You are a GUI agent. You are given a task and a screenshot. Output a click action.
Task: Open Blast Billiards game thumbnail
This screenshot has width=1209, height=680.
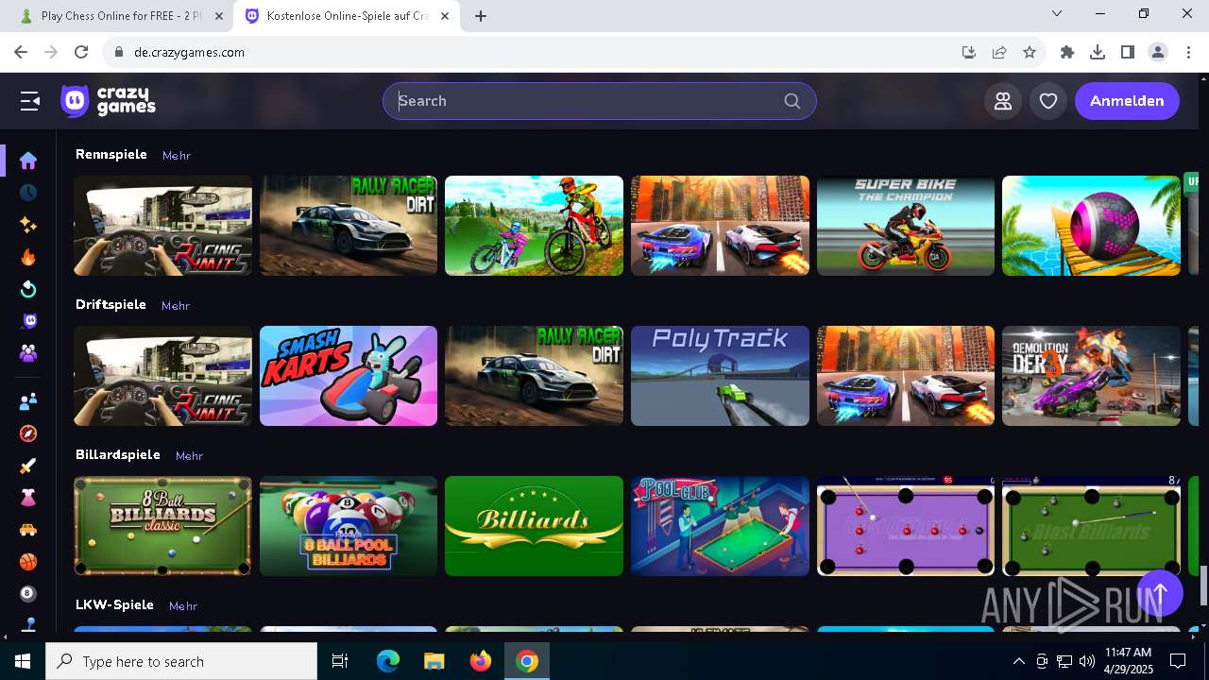pos(1091,526)
